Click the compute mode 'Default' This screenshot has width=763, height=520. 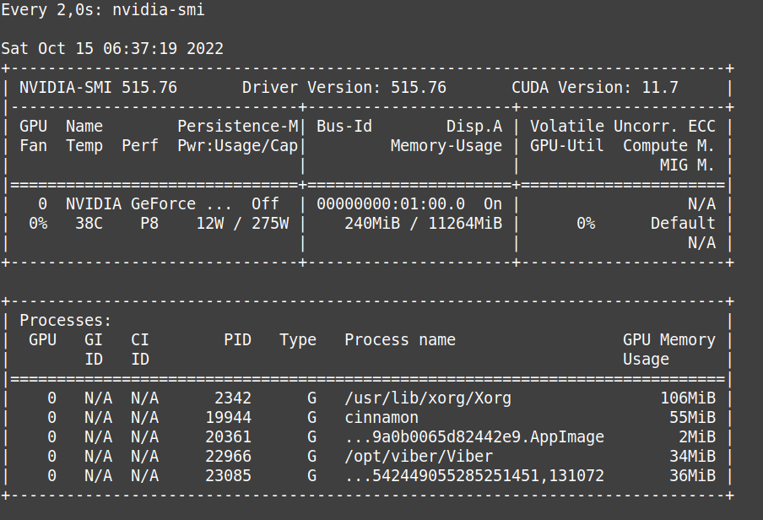coord(683,224)
